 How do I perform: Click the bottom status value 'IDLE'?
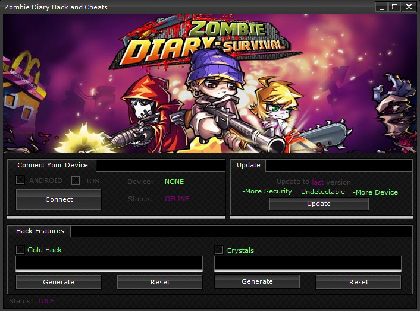click(x=46, y=301)
